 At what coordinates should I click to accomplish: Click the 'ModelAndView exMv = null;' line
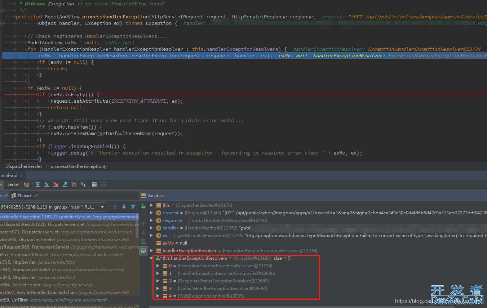[63, 43]
